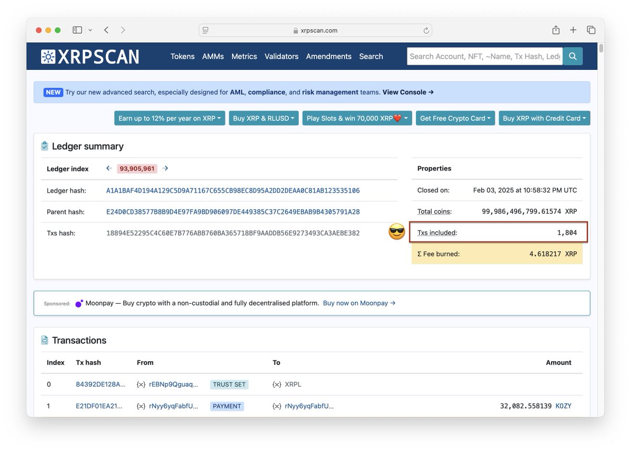Image resolution: width=631 pixels, height=452 pixels.
Task: Click the website settings icon in address bar
Action: 206,30
